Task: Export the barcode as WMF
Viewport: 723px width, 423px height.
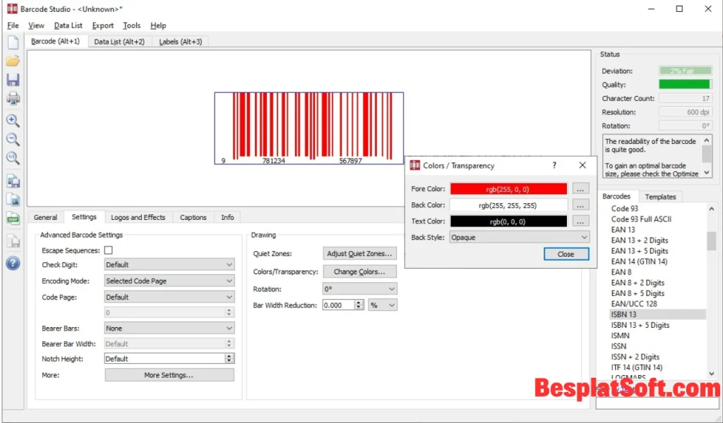Action: (x=13, y=218)
